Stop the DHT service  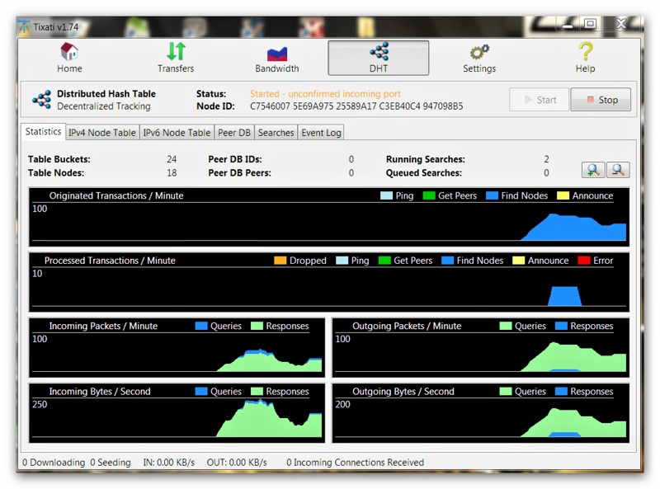[x=601, y=100]
